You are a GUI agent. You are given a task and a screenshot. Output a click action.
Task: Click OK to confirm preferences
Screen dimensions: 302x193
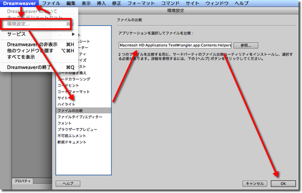tap(283, 183)
